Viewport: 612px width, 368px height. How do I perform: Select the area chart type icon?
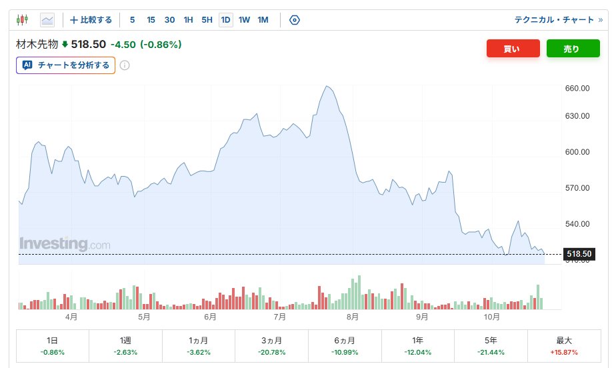[x=47, y=20]
